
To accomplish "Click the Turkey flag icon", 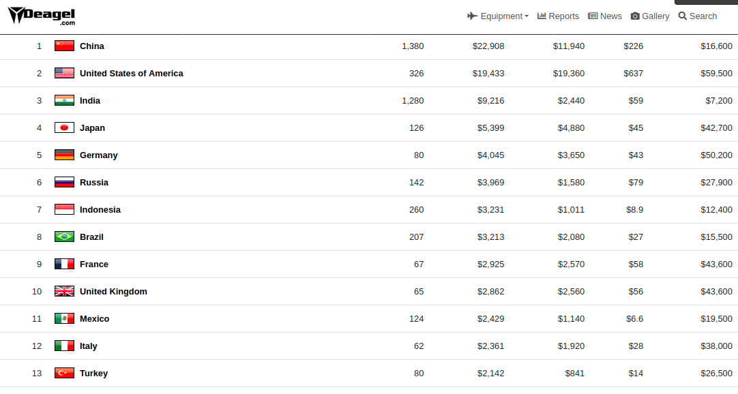I will 64,373.
